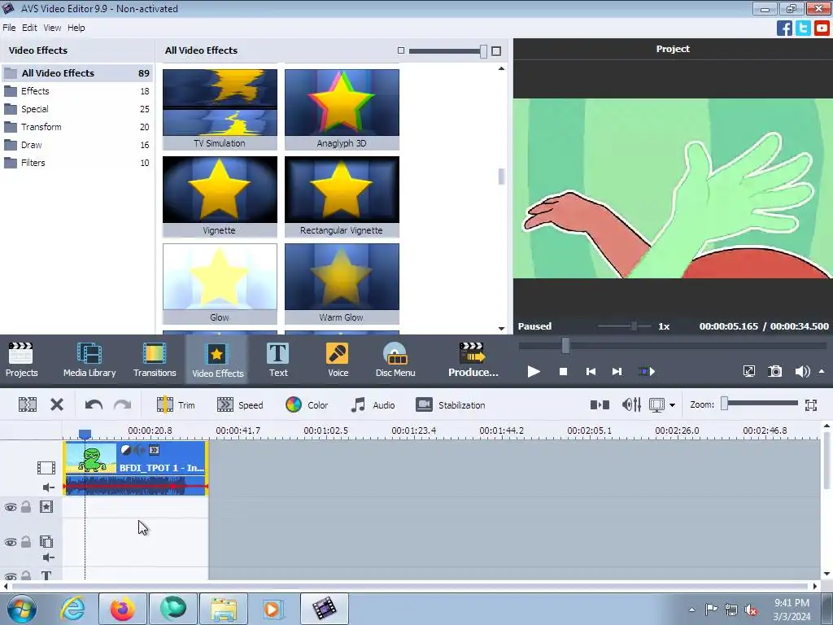
Task: Open the Speed settings
Action: 240,405
